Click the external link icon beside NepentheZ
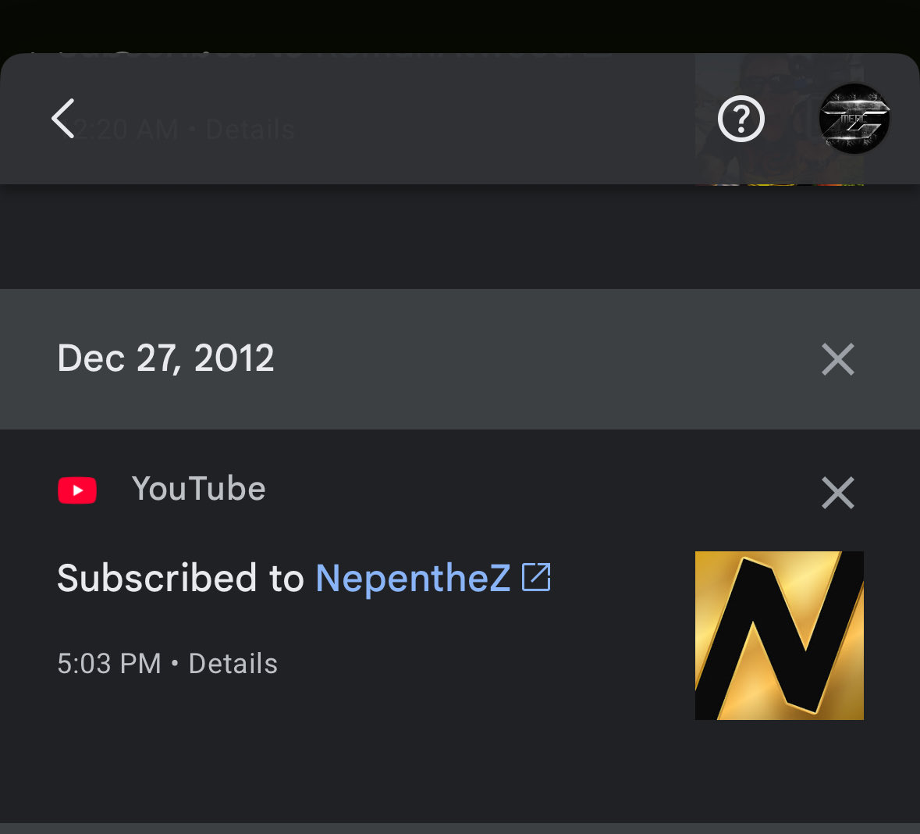Screen dimensions: 920x834 (x=536, y=577)
